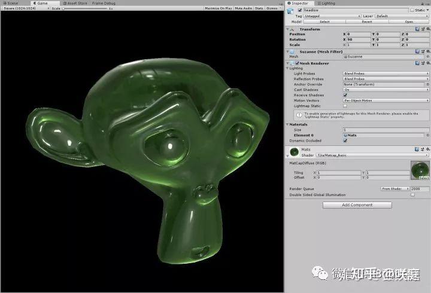Open the Light Probes dropdown
This screenshot has height=293, width=431.
386,74
